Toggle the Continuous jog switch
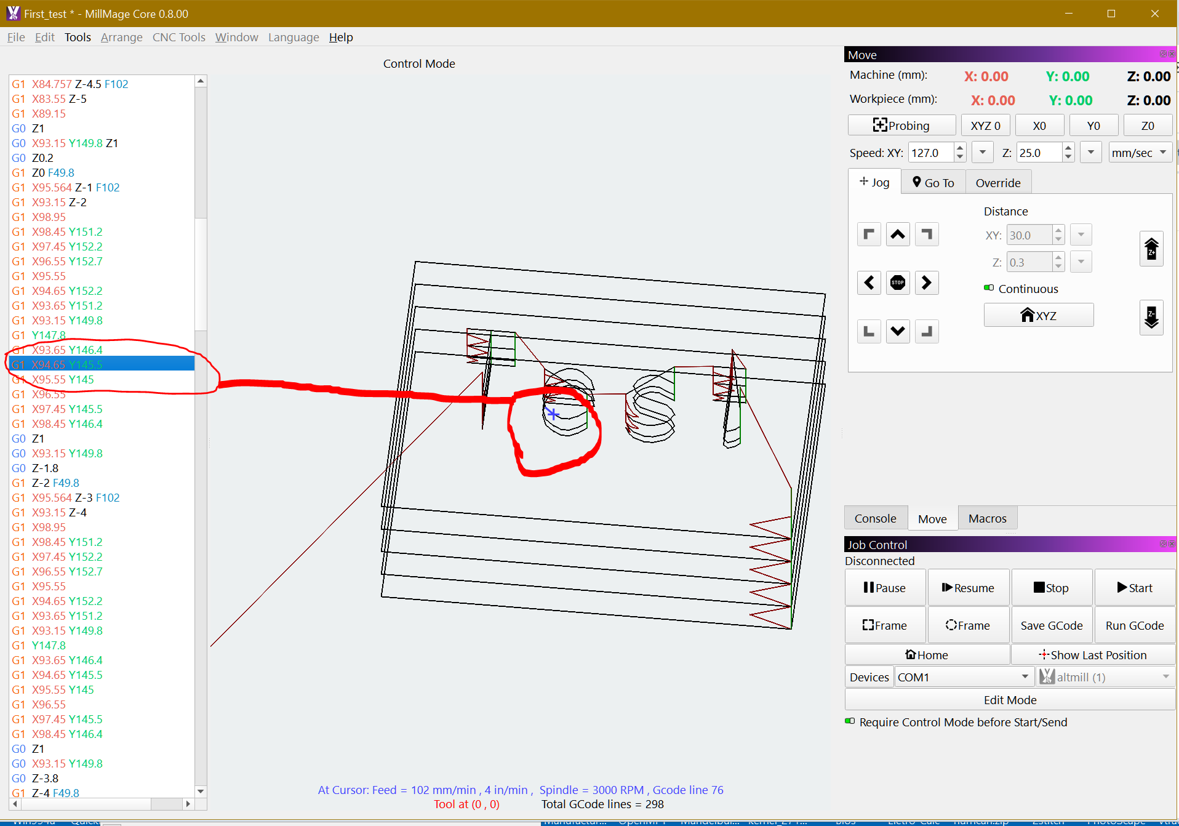The height and width of the screenshot is (826, 1179). click(989, 288)
